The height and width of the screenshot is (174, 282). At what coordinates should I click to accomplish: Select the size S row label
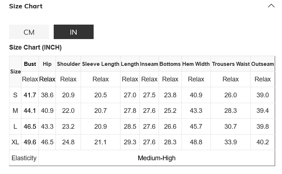pyautogui.click(x=15, y=95)
